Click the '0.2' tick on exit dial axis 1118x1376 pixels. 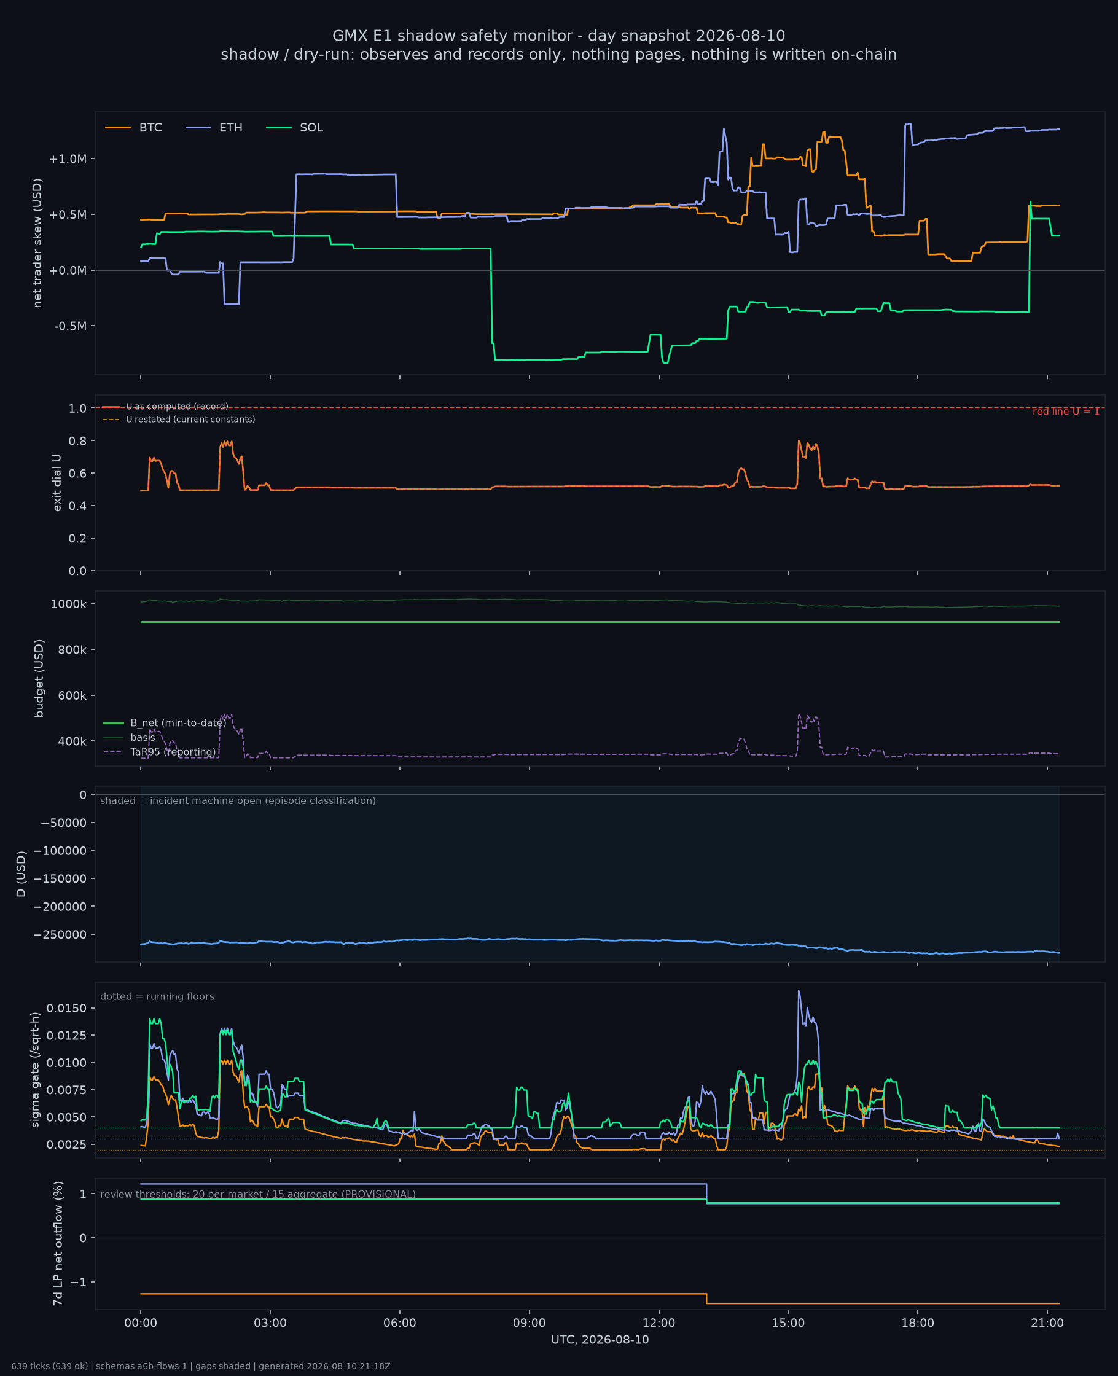78,538
